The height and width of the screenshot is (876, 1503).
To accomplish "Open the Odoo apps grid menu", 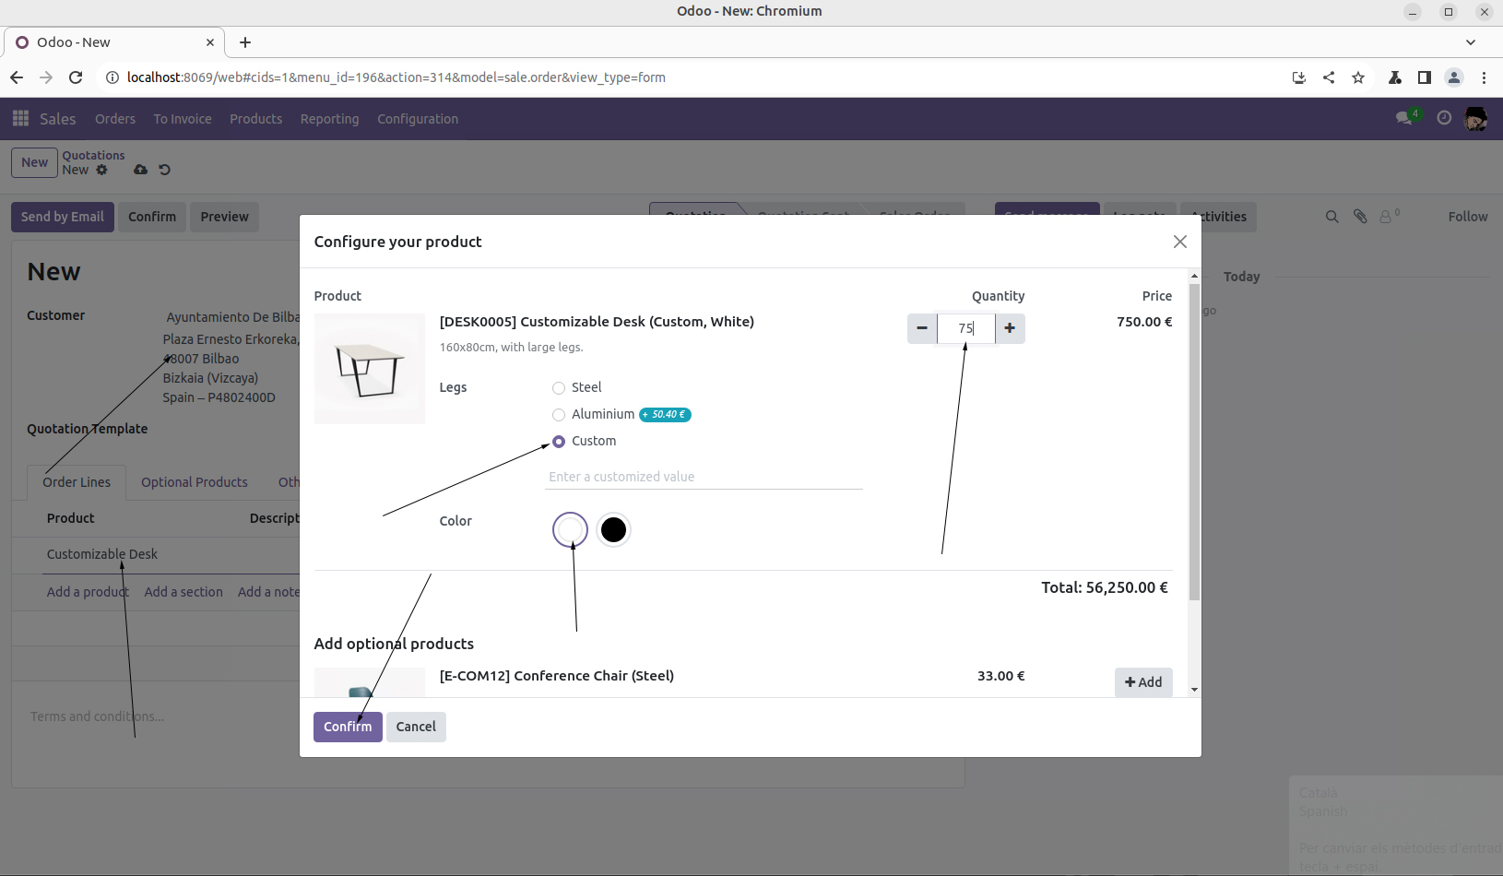I will pyautogui.click(x=20, y=119).
